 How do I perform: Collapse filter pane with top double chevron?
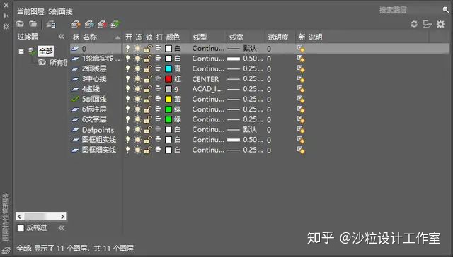61,37
